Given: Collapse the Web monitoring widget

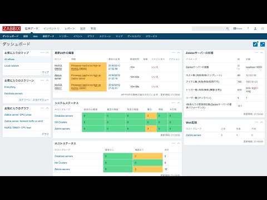Looking at the screenshot, I should pyautogui.click(x=261, y=122).
